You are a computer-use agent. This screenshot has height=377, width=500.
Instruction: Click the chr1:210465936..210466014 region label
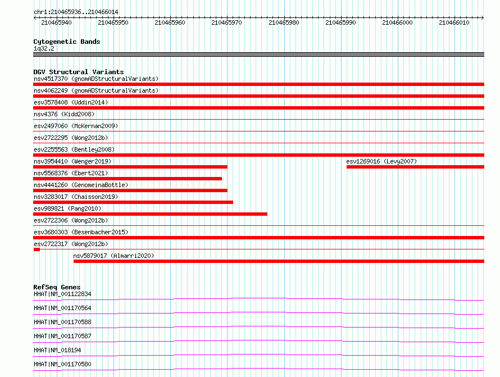[x=76, y=12]
